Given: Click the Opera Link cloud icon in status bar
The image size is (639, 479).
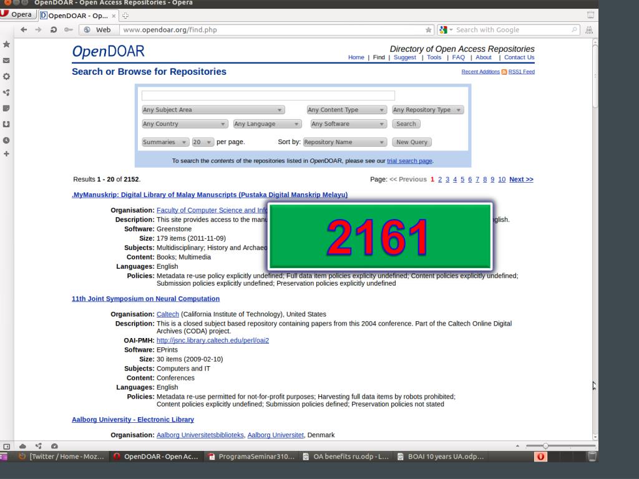Looking at the screenshot, I should tap(22, 446).
